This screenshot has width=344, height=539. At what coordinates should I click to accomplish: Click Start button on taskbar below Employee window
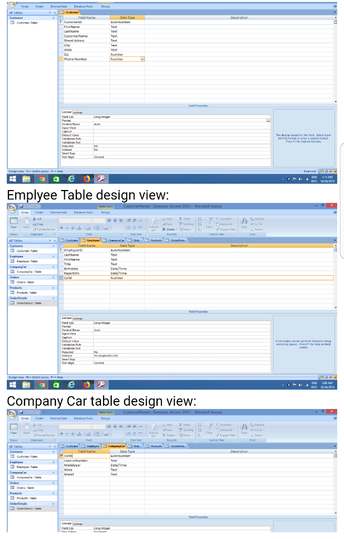click(x=13, y=385)
